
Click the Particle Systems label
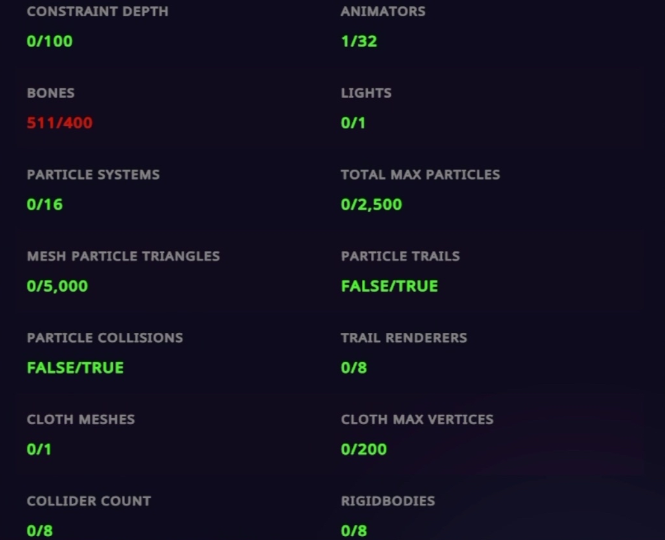[93, 175]
